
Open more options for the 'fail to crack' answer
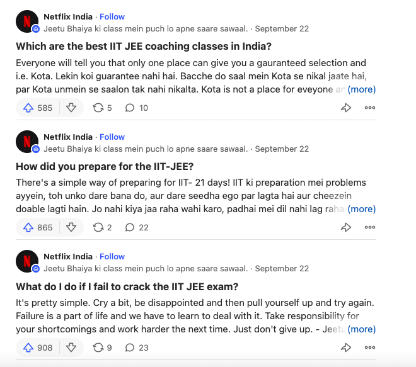[370, 347]
